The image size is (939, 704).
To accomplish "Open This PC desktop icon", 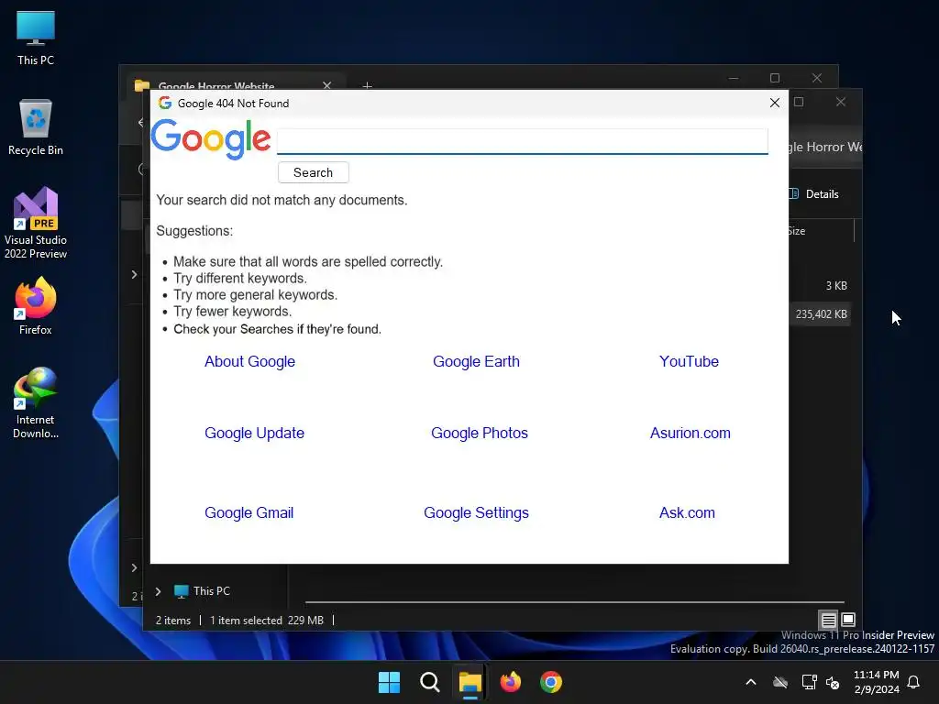I will [x=36, y=38].
